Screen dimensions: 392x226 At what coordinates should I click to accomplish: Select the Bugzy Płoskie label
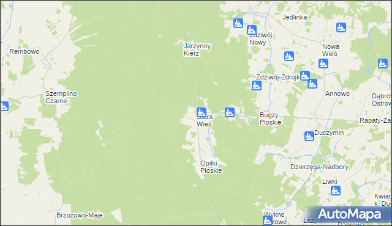[x=271, y=118]
